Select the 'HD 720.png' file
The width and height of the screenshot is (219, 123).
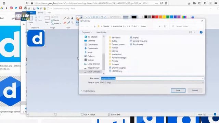(116, 71)
